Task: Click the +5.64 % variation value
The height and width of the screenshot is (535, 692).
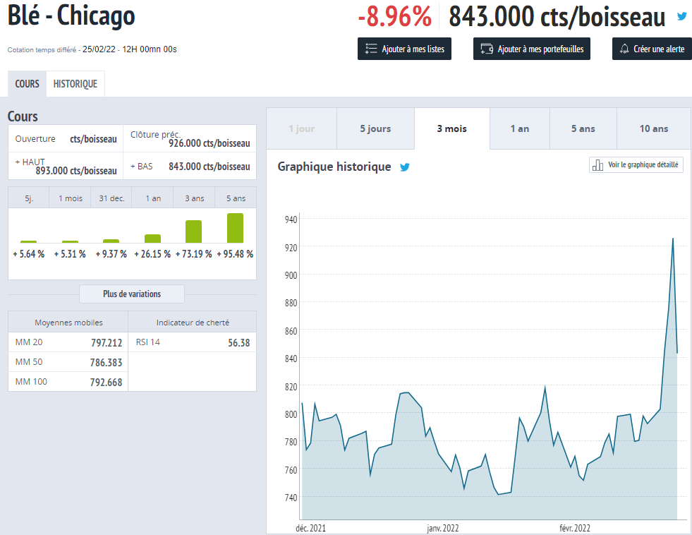Action: point(29,254)
